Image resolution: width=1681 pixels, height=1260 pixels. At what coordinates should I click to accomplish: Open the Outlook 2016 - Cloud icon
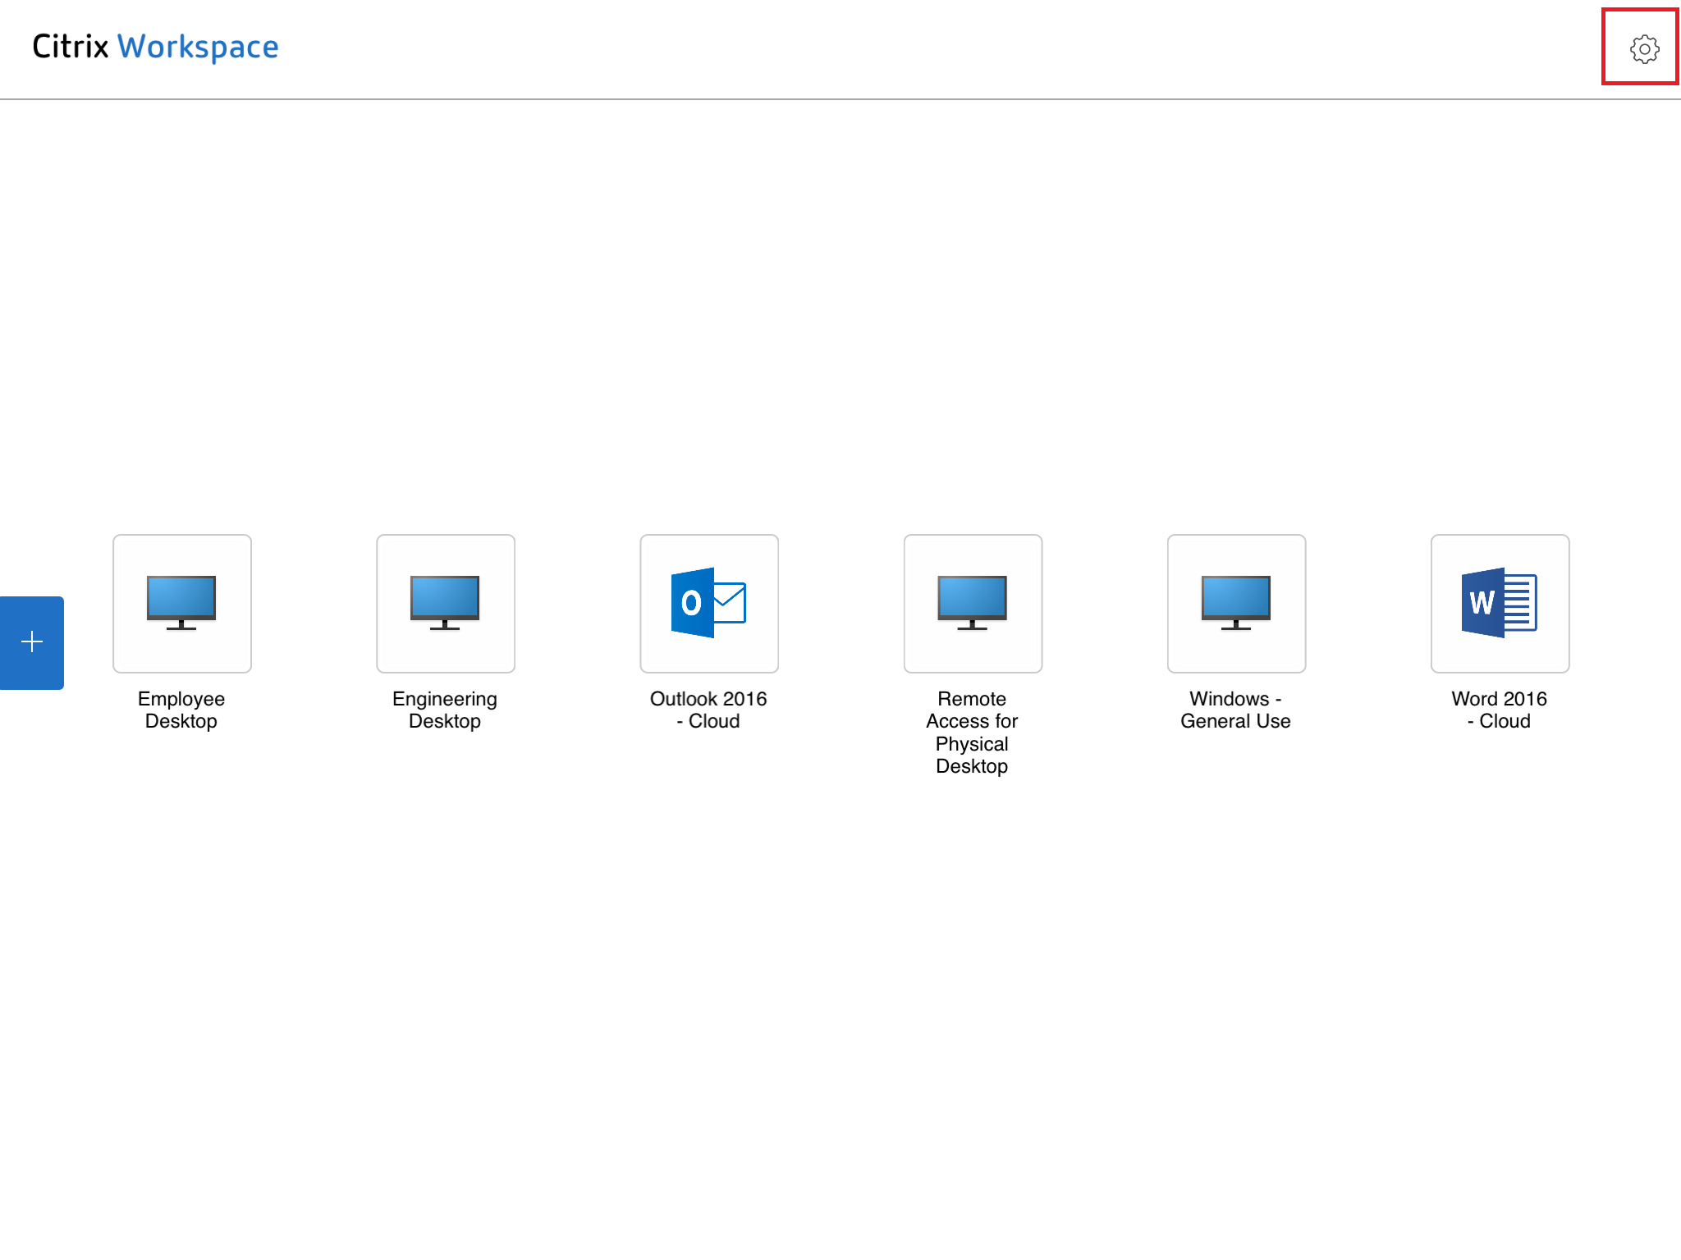click(709, 604)
